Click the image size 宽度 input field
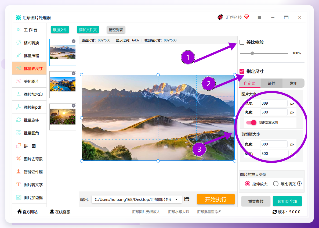Image resolution: width=319 pixels, height=228 pixels. point(274,103)
